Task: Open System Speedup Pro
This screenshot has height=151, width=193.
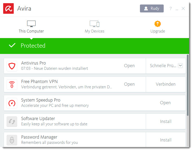Action: pos(165,103)
